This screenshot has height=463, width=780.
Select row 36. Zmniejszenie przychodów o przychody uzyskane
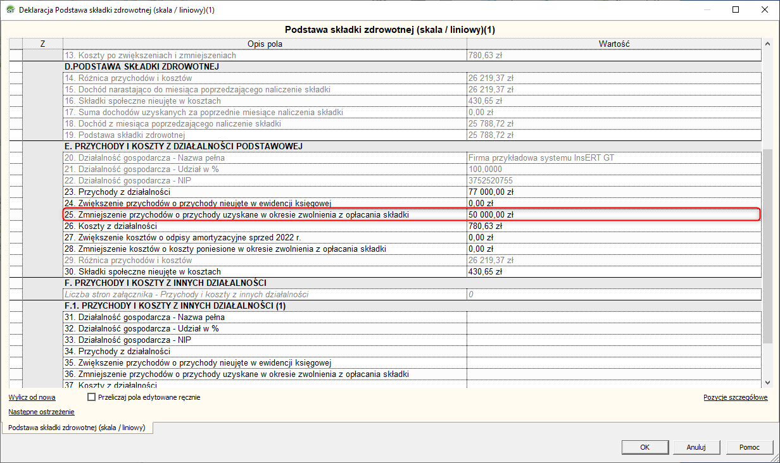265,374
